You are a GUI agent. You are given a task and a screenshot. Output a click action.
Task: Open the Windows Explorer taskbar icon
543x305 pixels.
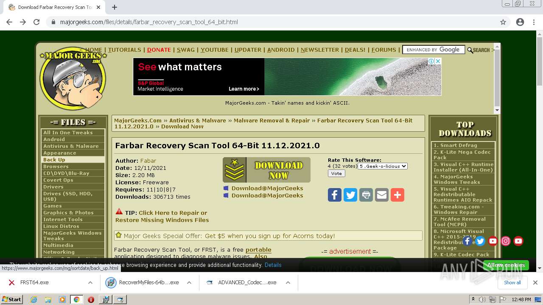[x=48, y=299]
